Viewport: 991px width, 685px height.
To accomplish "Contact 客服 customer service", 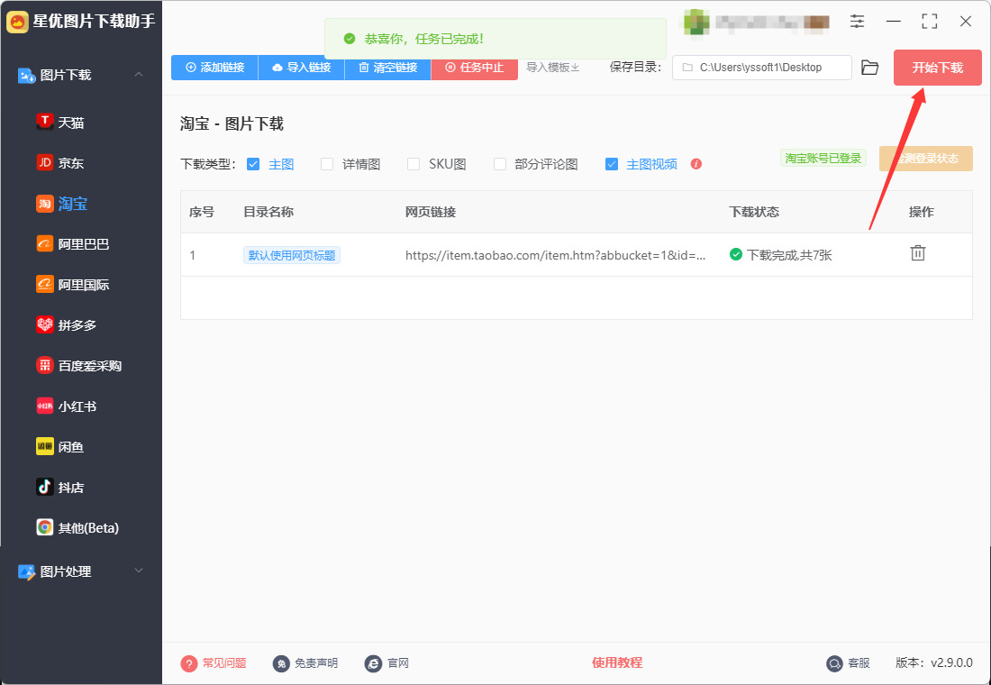I will click(x=848, y=662).
